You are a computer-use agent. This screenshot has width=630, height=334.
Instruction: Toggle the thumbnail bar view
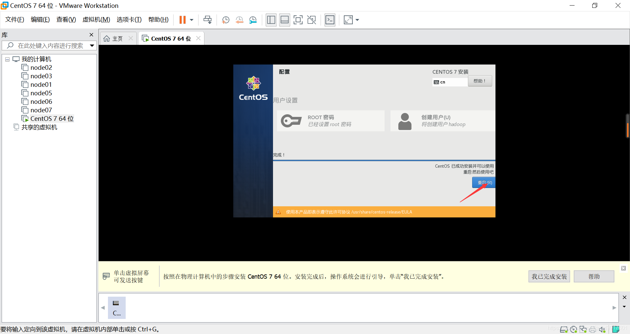point(284,20)
